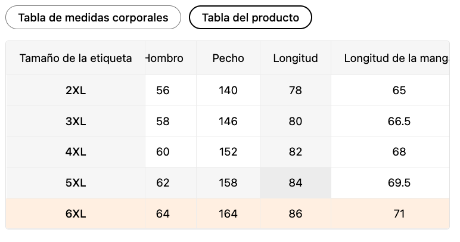Select the highlighted 6XL size row
Screen dimensions: 460x242
tap(228, 213)
